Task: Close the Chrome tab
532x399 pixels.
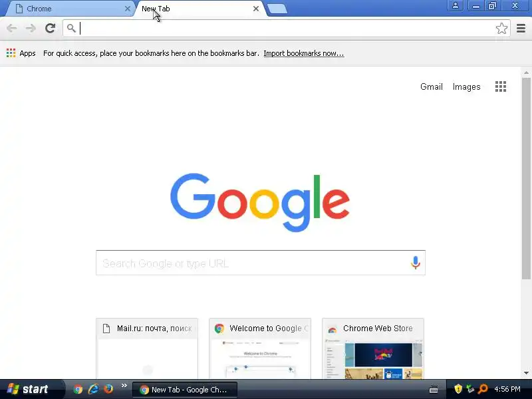Action: pos(128,9)
